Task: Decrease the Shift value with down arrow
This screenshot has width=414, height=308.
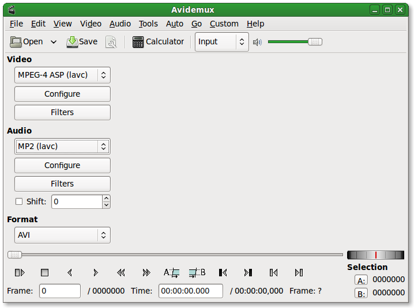Action: (x=107, y=205)
